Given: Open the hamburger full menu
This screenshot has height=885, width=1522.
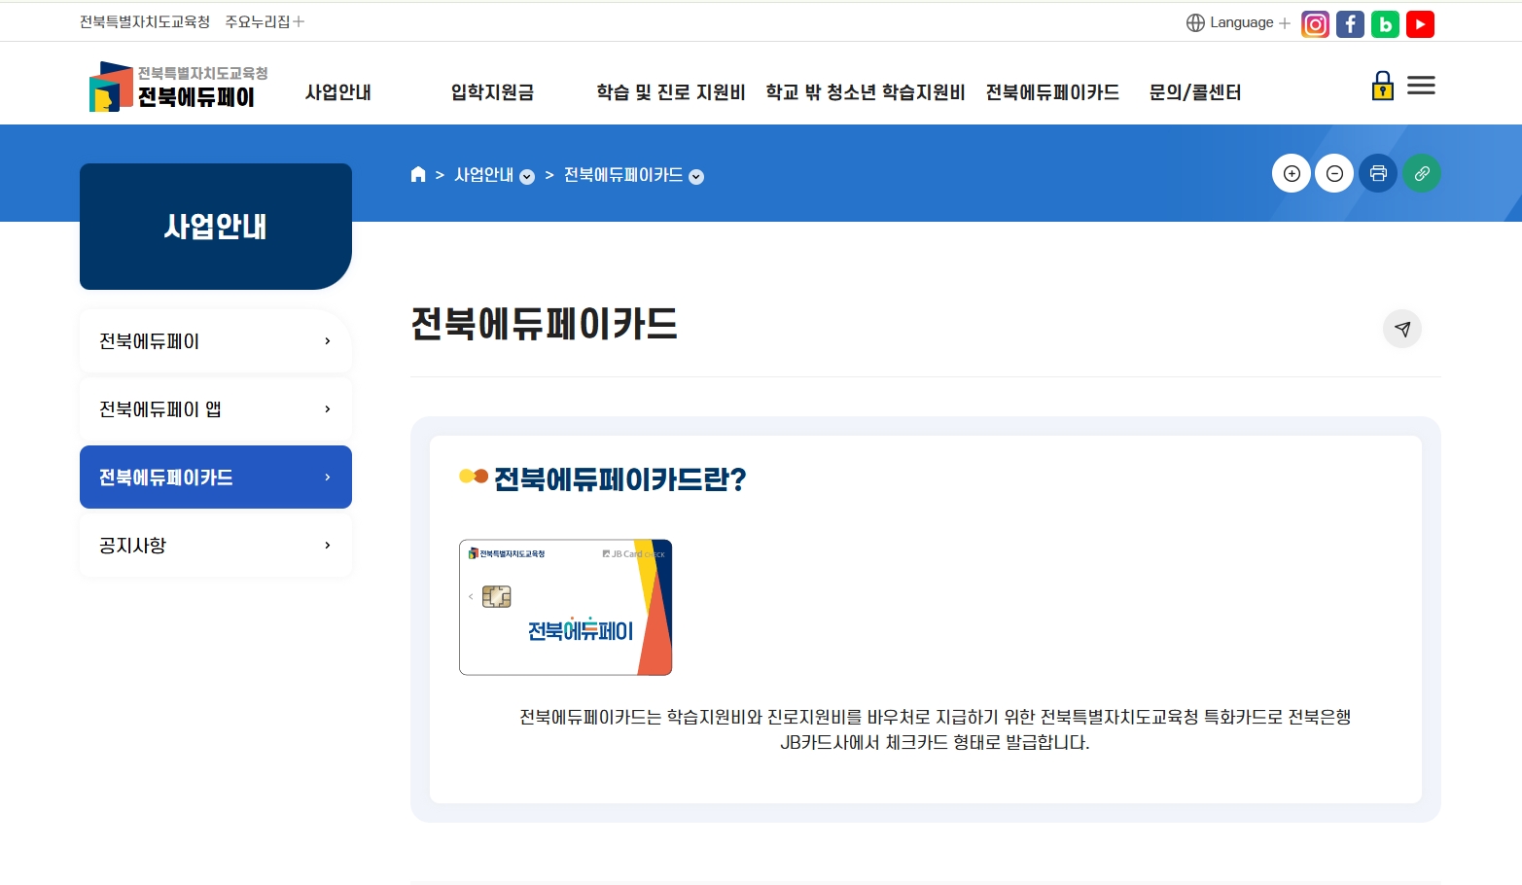Looking at the screenshot, I should coord(1421,86).
